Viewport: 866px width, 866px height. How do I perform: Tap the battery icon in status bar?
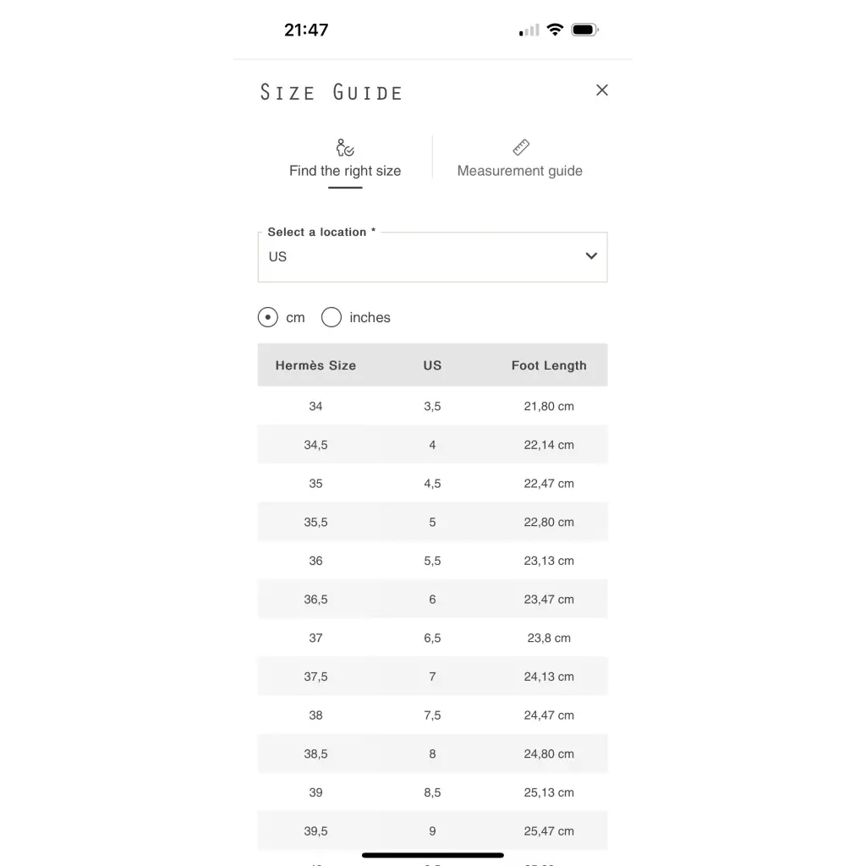coord(584,30)
